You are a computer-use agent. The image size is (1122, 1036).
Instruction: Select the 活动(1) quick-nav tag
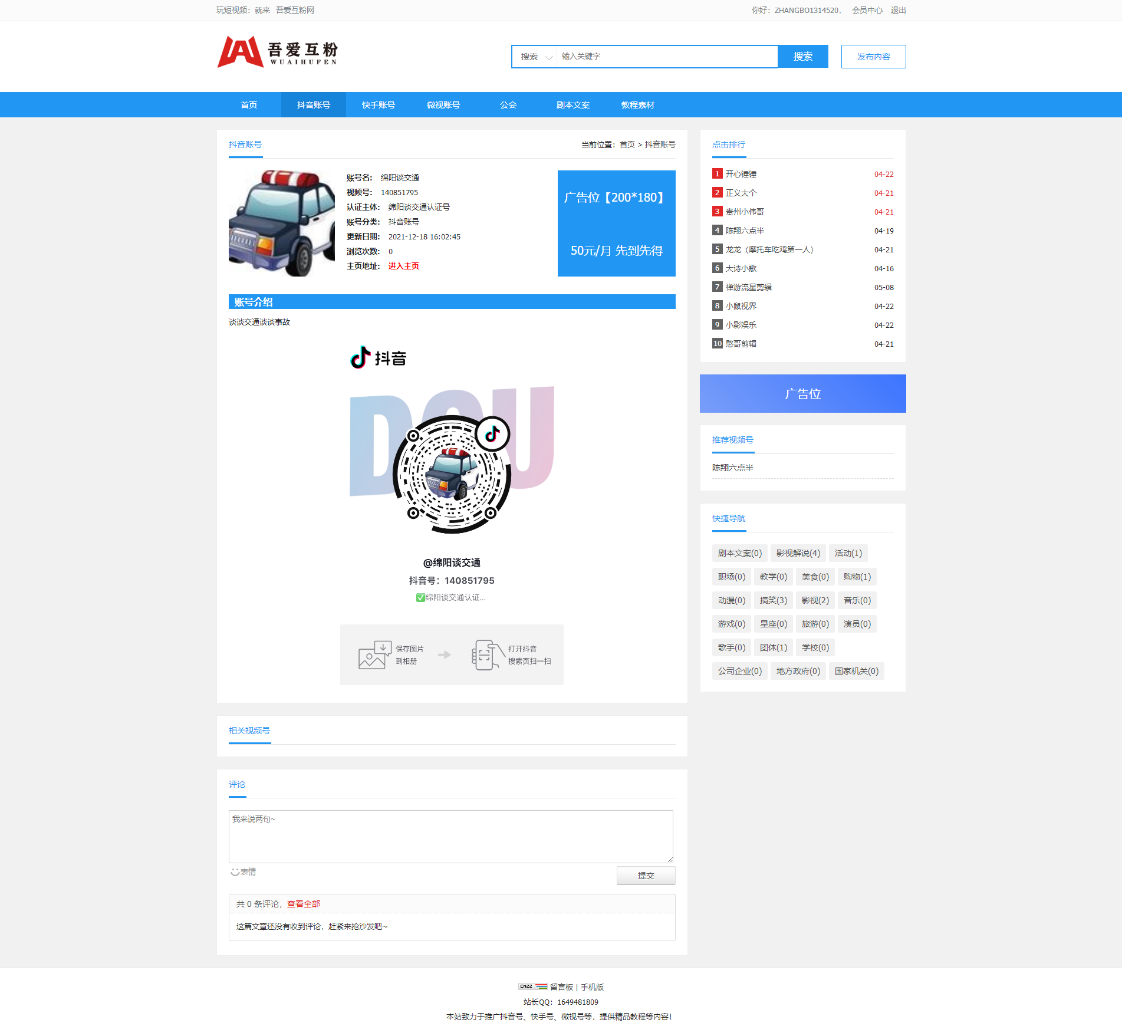848,553
